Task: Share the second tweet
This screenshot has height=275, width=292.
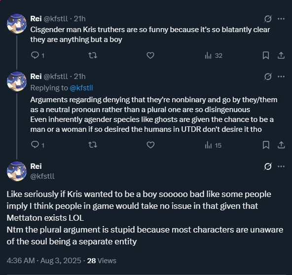Action: 281,145
